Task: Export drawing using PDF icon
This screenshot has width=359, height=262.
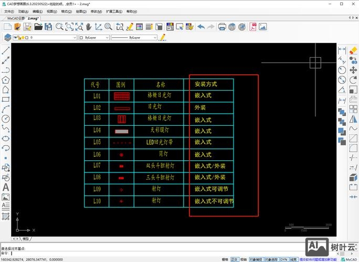Action: coord(253,26)
